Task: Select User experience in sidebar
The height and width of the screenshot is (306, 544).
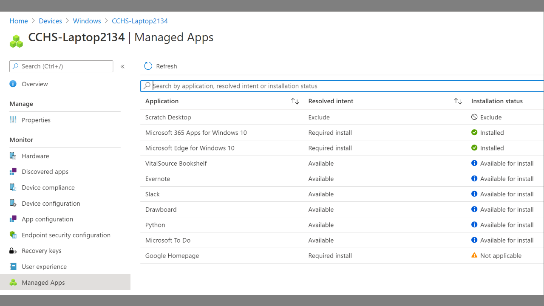Action: [44, 266]
